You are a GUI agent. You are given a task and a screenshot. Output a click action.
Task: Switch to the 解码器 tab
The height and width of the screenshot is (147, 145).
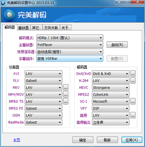pos(10,27)
